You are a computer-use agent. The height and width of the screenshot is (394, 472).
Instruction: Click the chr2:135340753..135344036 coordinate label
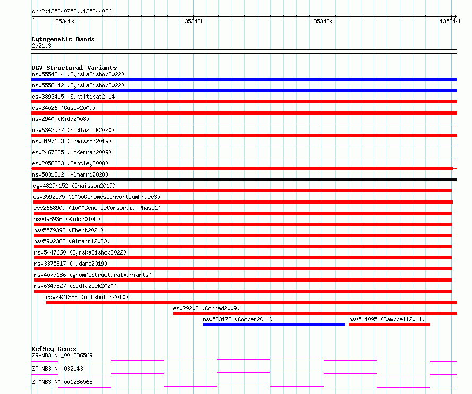coord(72,11)
